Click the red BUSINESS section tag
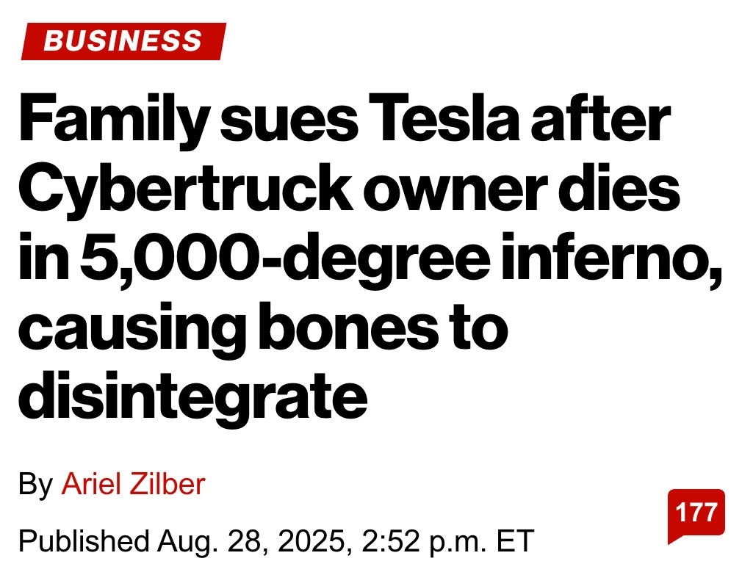This screenshot has height=586, width=742. click(123, 40)
